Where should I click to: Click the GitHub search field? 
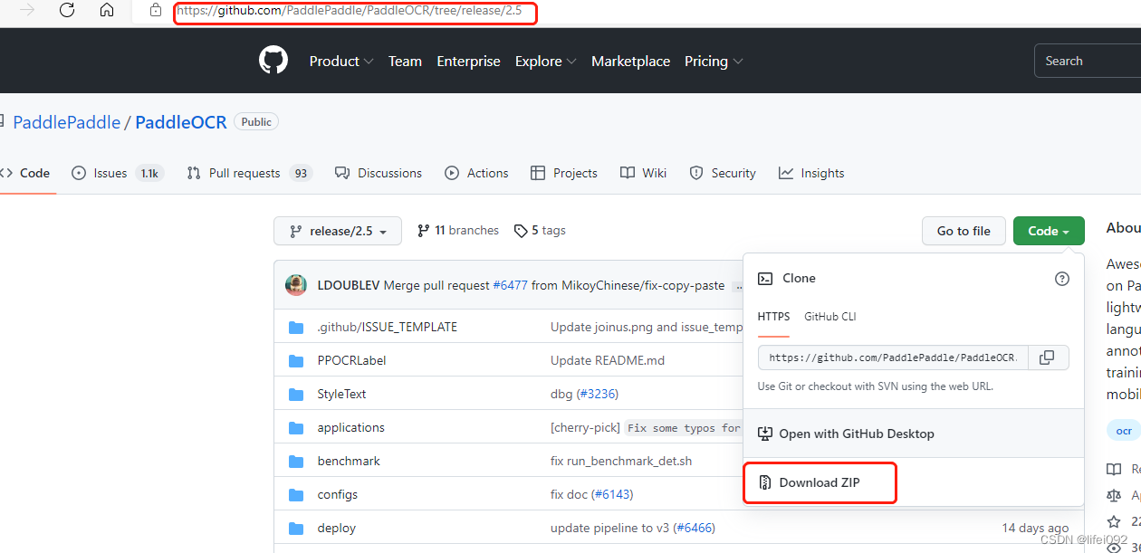point(1088,61)
